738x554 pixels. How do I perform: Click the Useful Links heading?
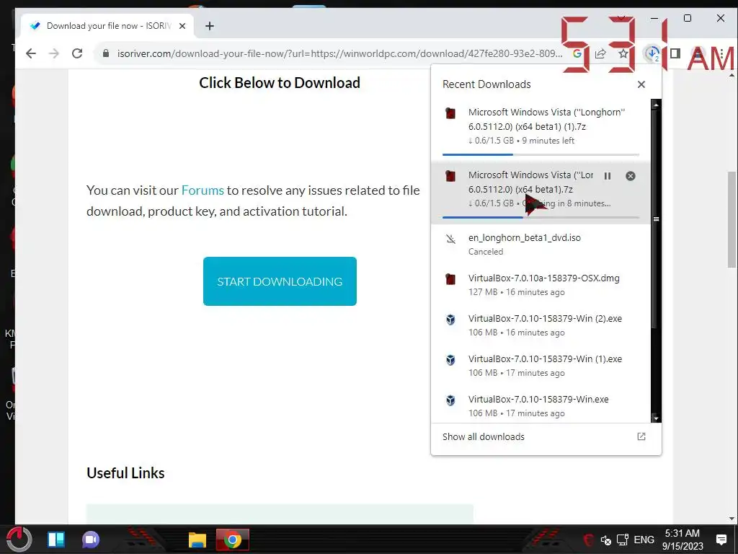125,473
